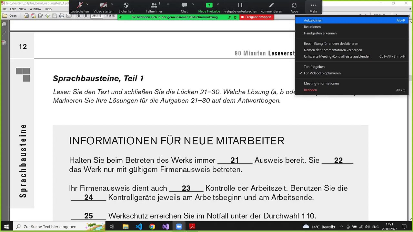
Task: Expand the microphone audio options arrow
Action: (88, 4)
